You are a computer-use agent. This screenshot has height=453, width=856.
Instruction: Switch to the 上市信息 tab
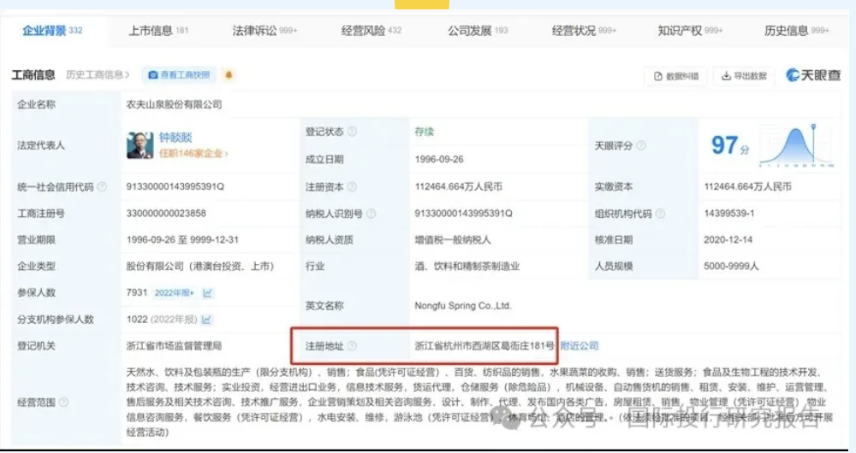(158, 31)
